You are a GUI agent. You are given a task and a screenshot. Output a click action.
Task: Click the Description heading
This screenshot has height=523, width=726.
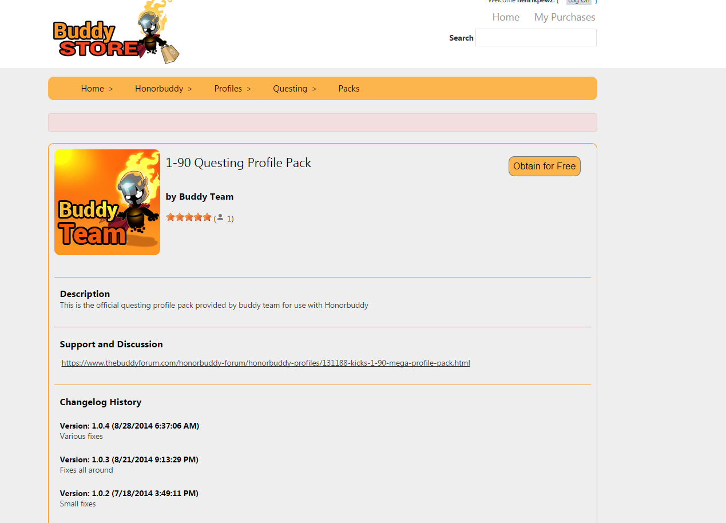pos(85,294)
